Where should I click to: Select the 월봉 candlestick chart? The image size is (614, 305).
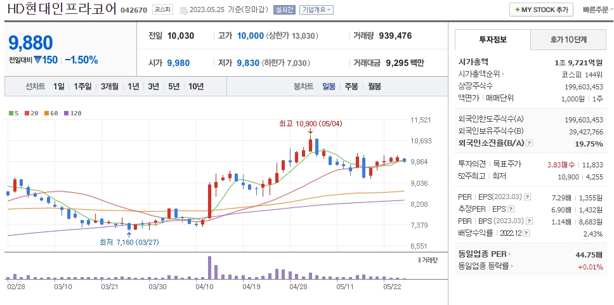point(374,86)
